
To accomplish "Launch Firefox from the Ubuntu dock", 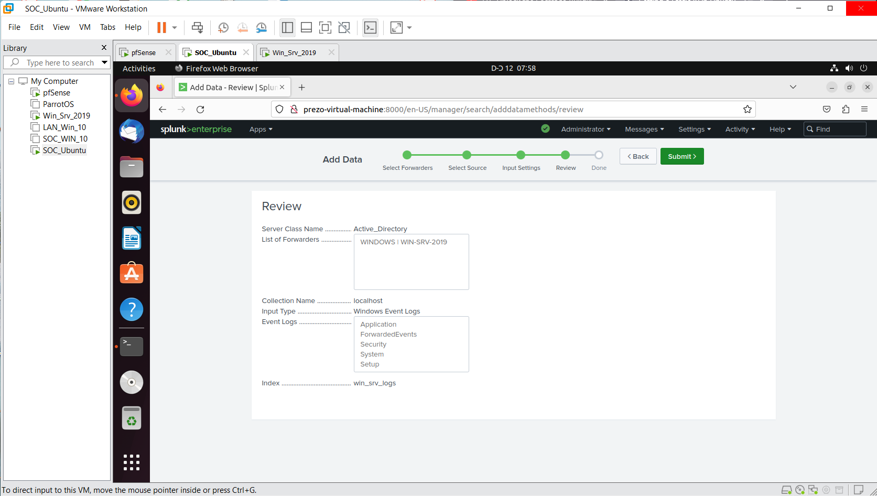I will [132, 95].
